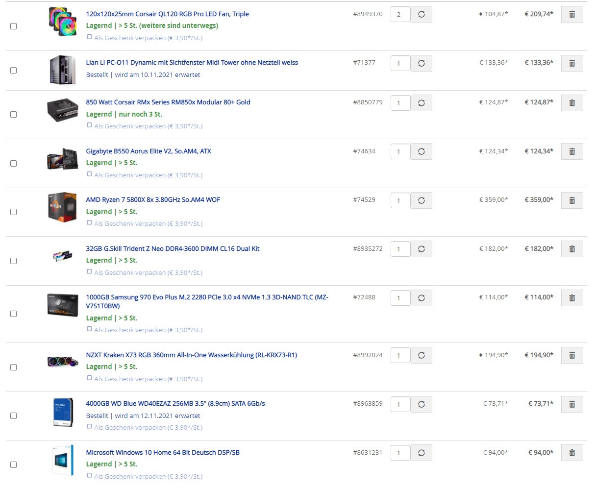Open the Microsoft Windows 10 Home product link
Viewport: 596px width, 489px height.
tap(163, 452)
